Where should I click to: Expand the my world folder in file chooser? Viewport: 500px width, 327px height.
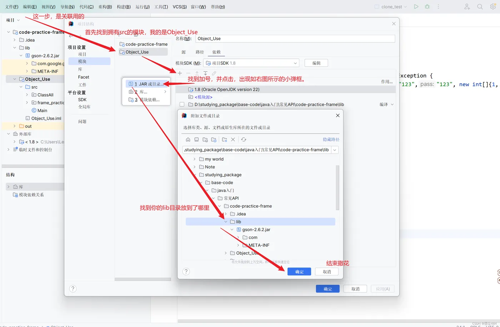click(x=194, y=159)
